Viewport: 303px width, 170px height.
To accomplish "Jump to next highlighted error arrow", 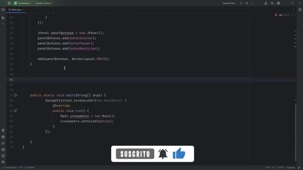I will tap(294, 15).
